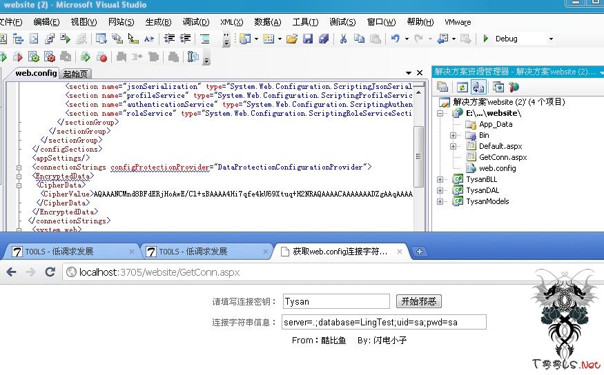Switch to the 起始页 tab
Screen dimensions: 604x375
click(75, 74)
